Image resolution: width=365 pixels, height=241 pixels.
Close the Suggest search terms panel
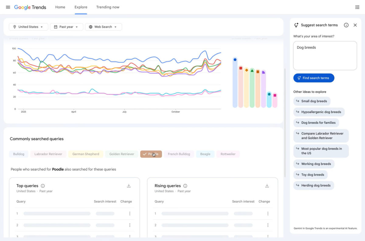[x=355, y=25]
